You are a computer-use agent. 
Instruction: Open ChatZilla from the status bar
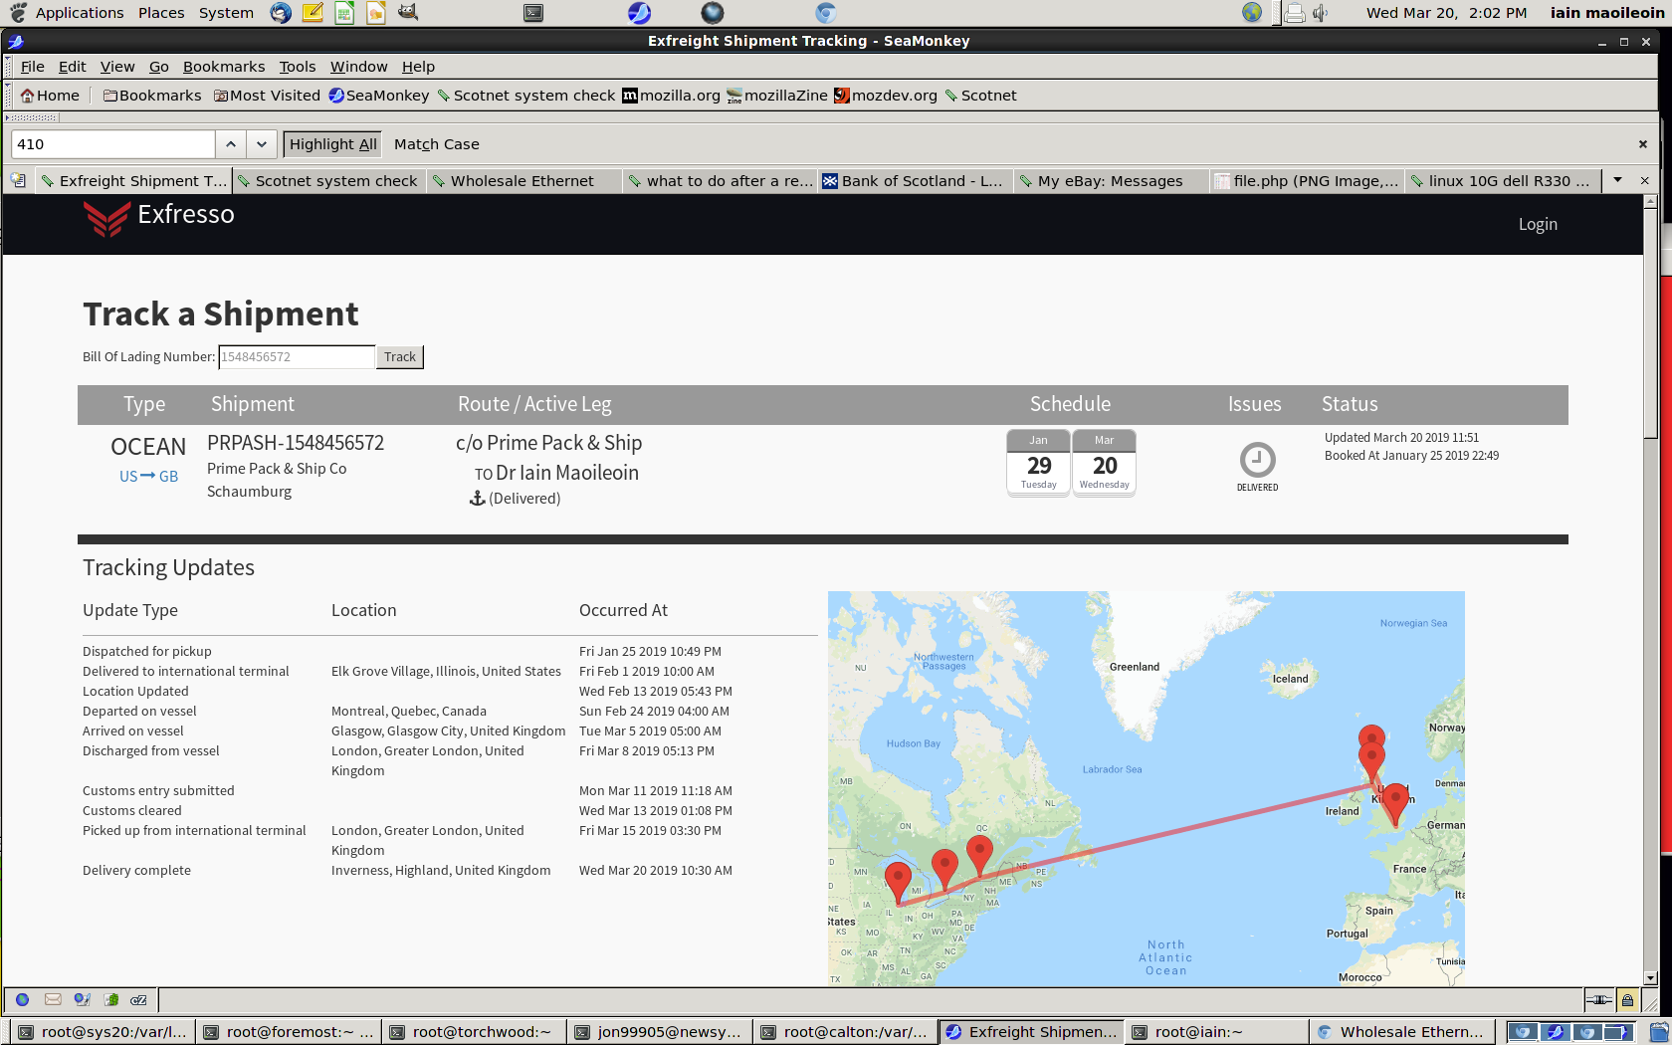pyautogui.click(x=139, y=999)
